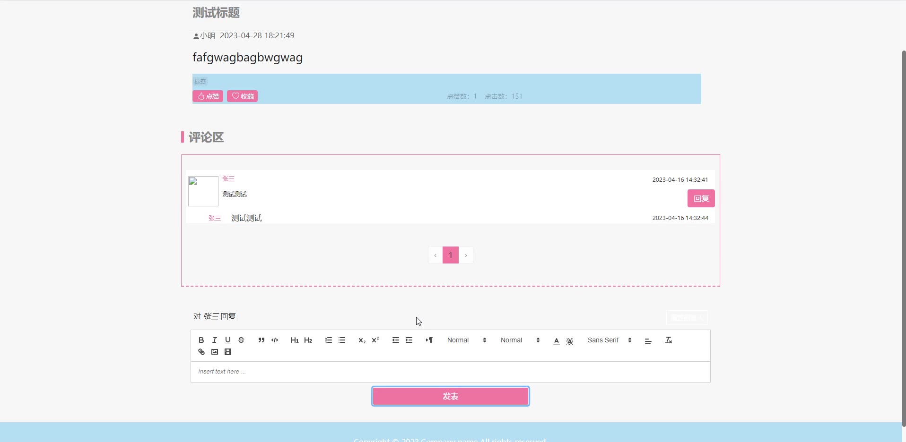
Task: Click the post title 测试标题
Action: click(216, 13)
